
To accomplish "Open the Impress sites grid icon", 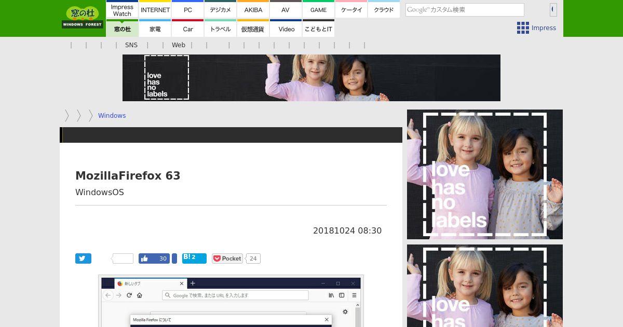I will pos(523,28).
